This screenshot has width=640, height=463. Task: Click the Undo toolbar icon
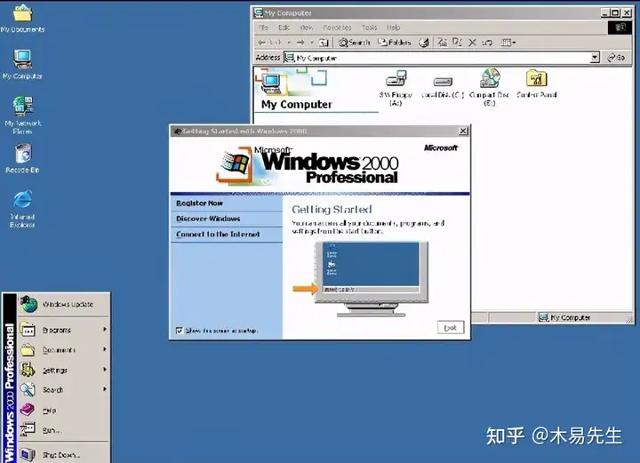click(x=487, y=43)
